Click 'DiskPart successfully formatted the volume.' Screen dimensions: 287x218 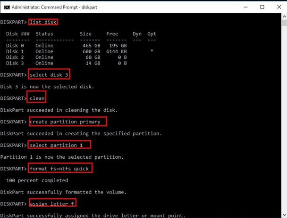click(x=63, y=192)
